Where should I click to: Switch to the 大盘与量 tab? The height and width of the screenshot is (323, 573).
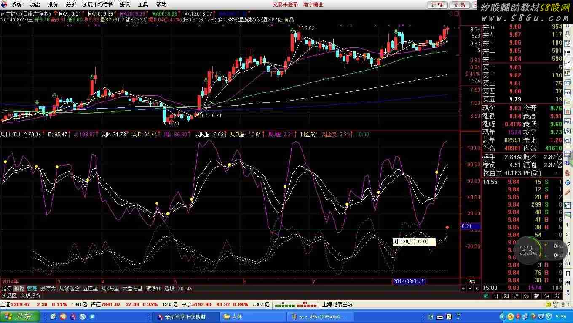click(x=132, y=289)
